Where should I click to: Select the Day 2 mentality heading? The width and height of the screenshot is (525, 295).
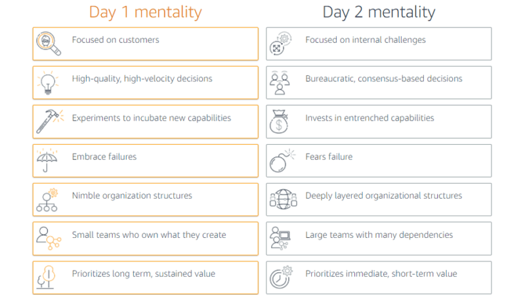[x=379, y=12]
